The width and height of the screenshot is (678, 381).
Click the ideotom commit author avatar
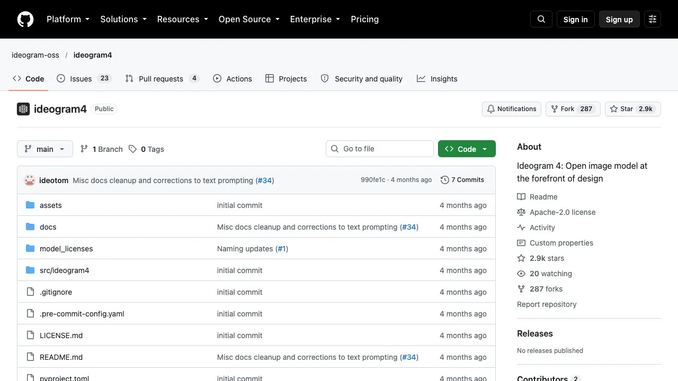point(30,180)
